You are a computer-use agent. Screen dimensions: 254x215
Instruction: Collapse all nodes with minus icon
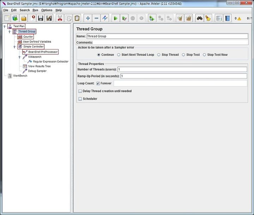pos(96,18)
